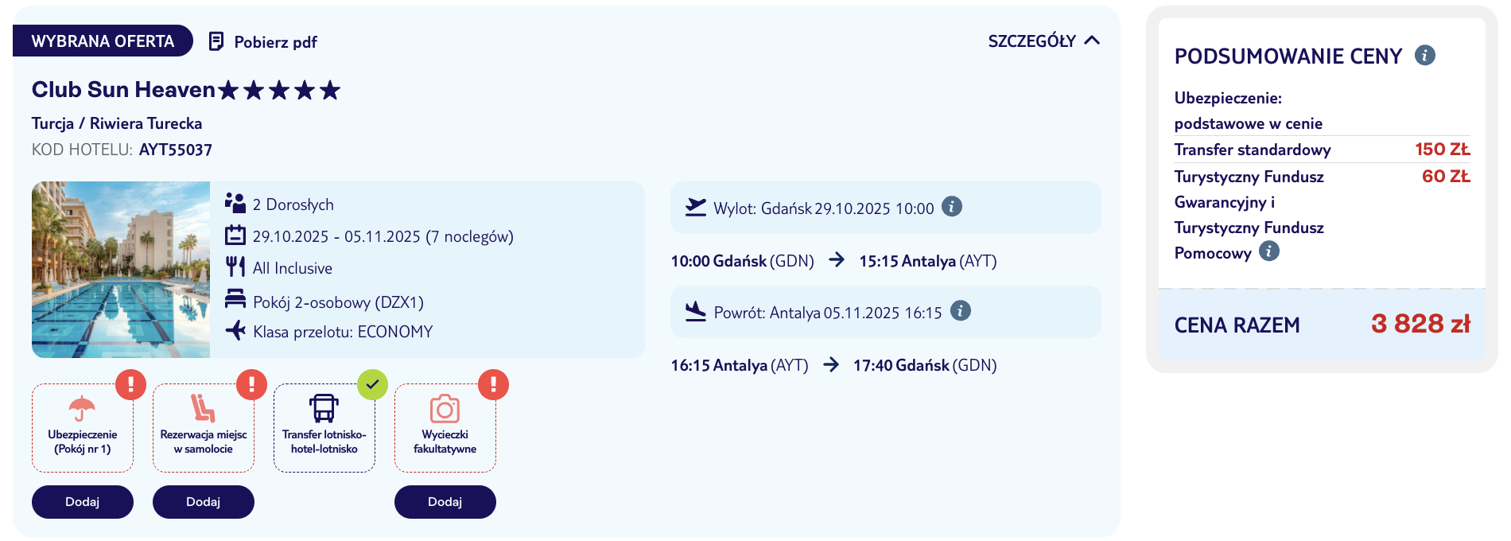Screen dimensions: 1511x541
Task: Add insurance with Dodaj button
Action: 83,502
